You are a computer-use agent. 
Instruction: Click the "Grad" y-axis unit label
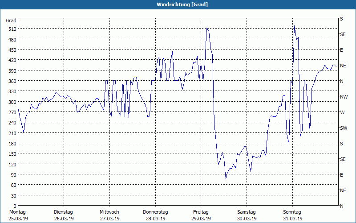click(x=11, y=21)
